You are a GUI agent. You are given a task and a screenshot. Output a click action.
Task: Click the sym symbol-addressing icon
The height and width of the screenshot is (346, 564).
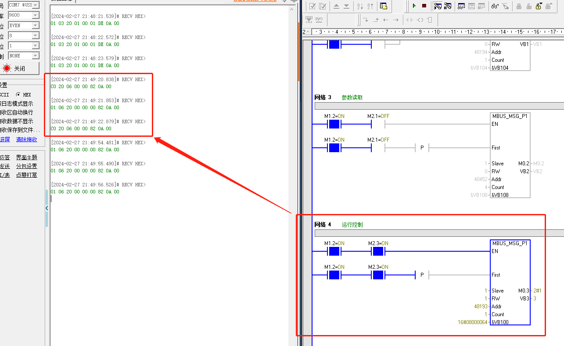(x=319, y=19)
